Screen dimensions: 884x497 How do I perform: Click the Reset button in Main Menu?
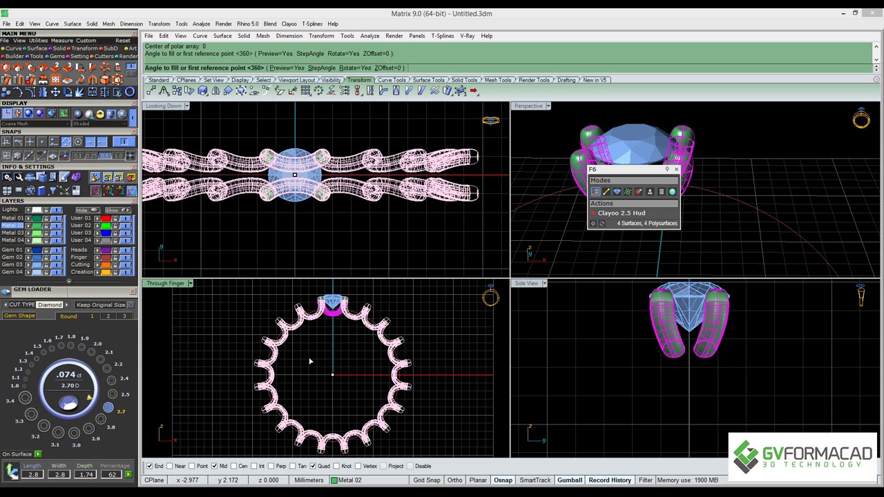pos(123,41)
